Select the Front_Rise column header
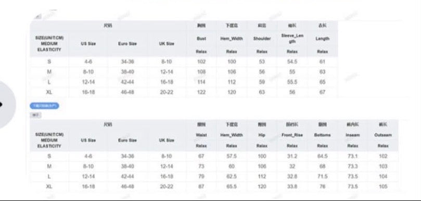 click(x=292, y=135)
